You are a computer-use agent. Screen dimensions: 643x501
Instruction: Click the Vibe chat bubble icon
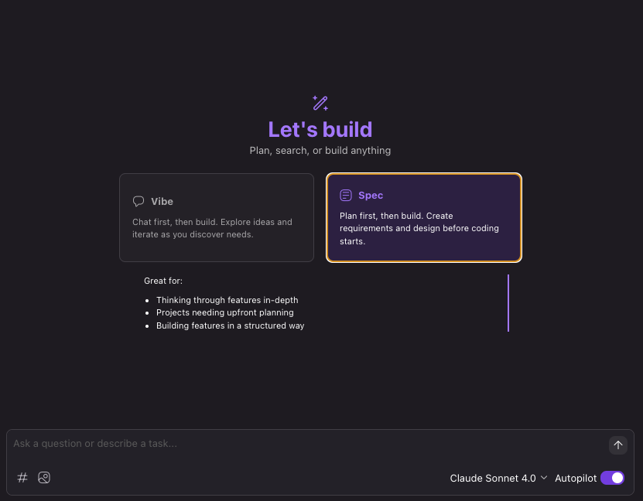pos(139,201)
